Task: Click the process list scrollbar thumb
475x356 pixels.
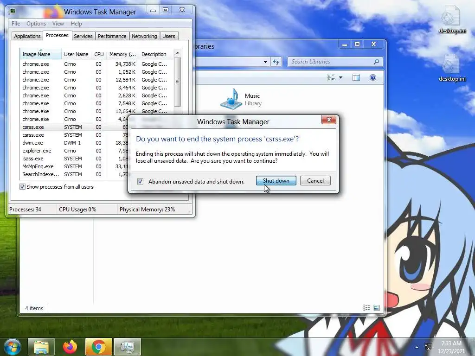Action: click(x=178, y=82)
